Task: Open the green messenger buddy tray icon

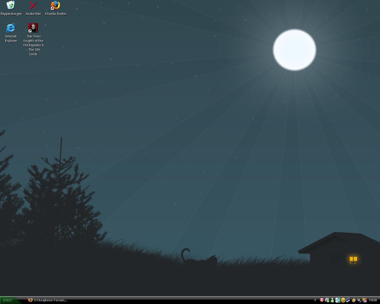Action: click(332, 300)
